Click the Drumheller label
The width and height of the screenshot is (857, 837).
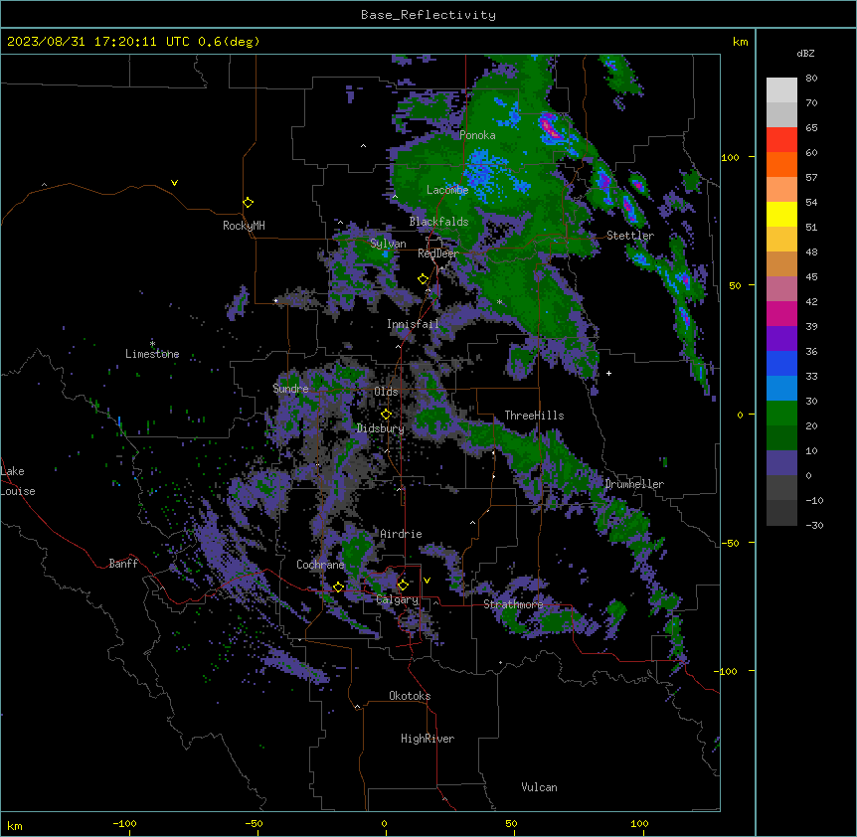pos(634,484)
